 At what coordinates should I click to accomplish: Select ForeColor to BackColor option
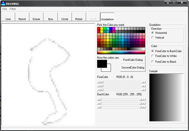[x=166, y=51]
